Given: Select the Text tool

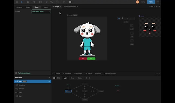Looking at the screenshot, I should 47,2.
